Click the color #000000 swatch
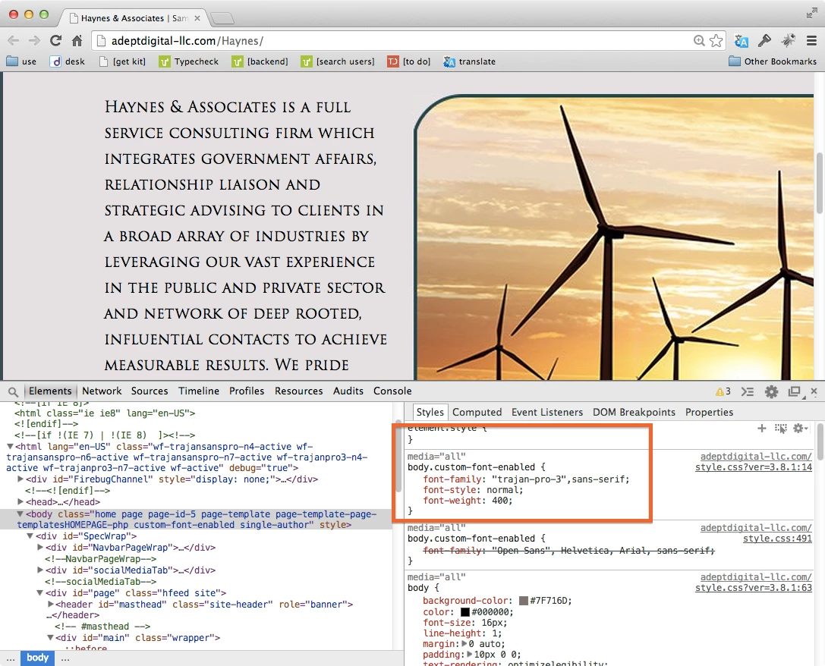 coord(465,612)
